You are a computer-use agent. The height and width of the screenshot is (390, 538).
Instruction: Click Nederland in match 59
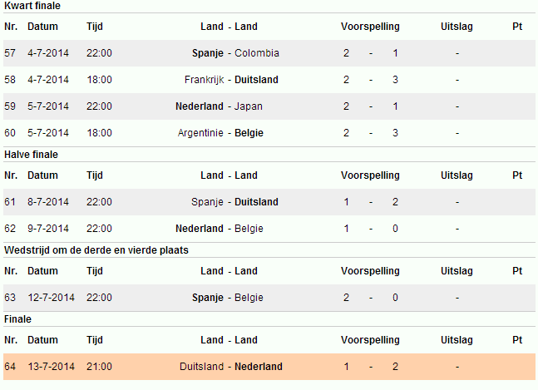[200, 106]
